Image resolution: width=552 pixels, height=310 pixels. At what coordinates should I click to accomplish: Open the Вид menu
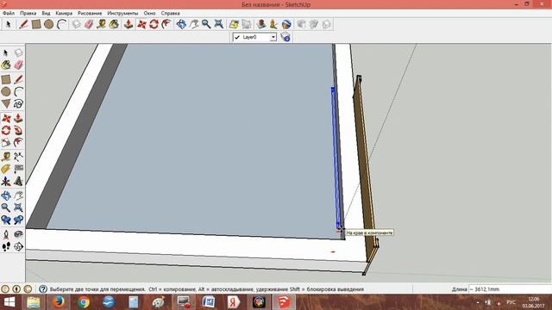pyautogui.click(x=46, y=13)
